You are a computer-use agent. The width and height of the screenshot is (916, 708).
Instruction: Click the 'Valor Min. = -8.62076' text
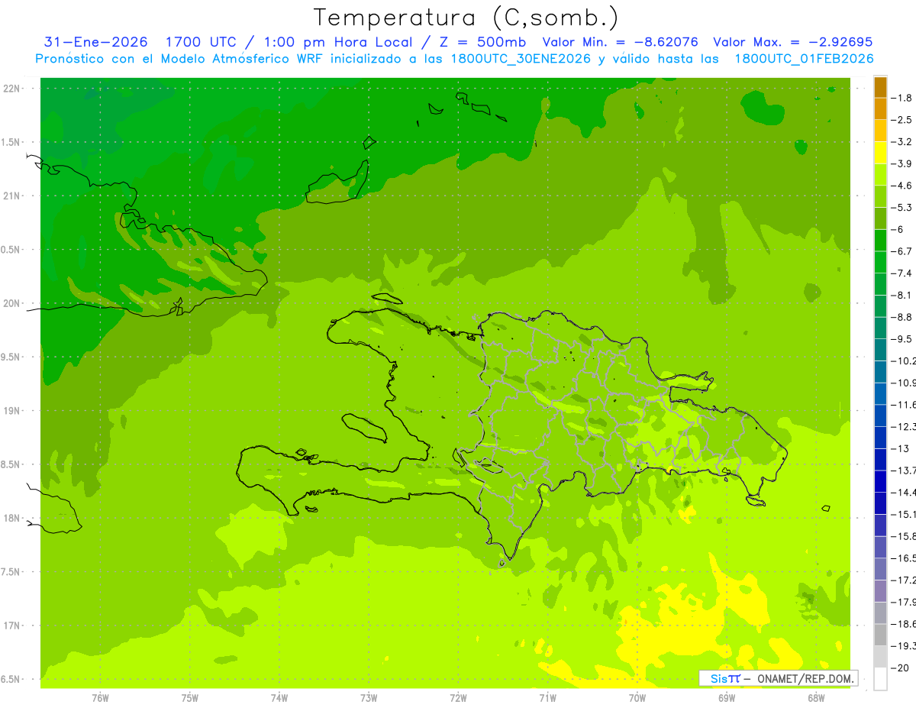pyautogui.click(x=622, y=42)
